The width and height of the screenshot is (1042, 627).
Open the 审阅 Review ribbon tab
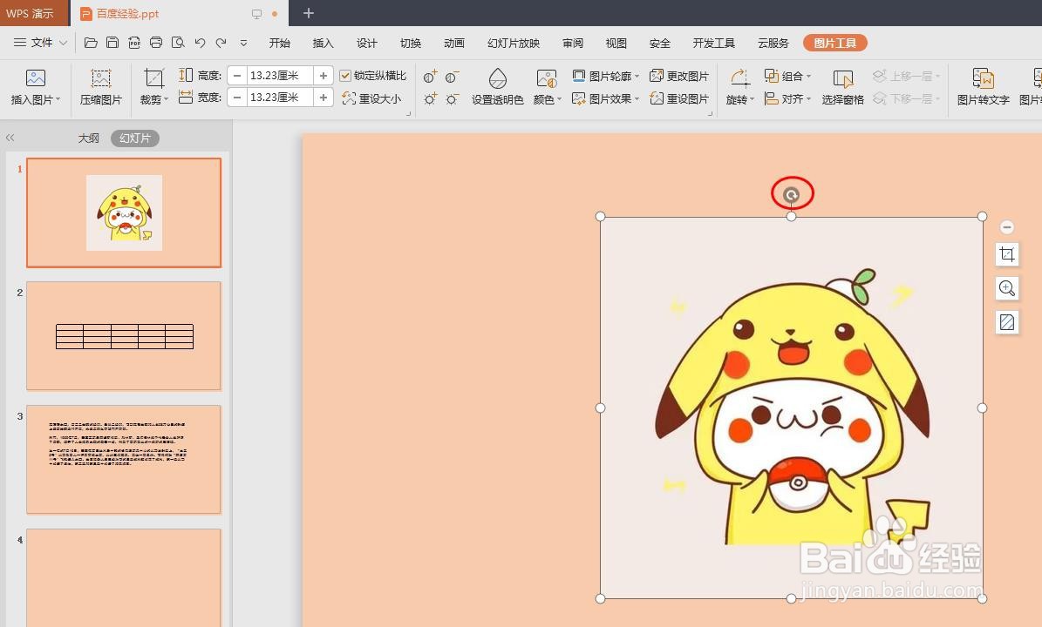pyautogui.click(x=573, y=44)
